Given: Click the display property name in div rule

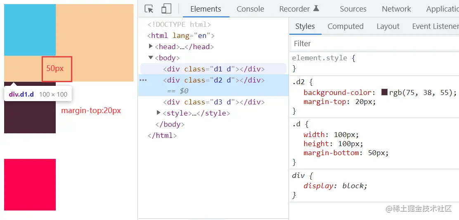Looking at the screenshot, I should pyautogui.click(x=318, y=186).
